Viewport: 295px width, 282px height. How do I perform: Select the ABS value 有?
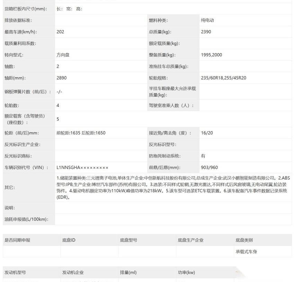point(203,156)
